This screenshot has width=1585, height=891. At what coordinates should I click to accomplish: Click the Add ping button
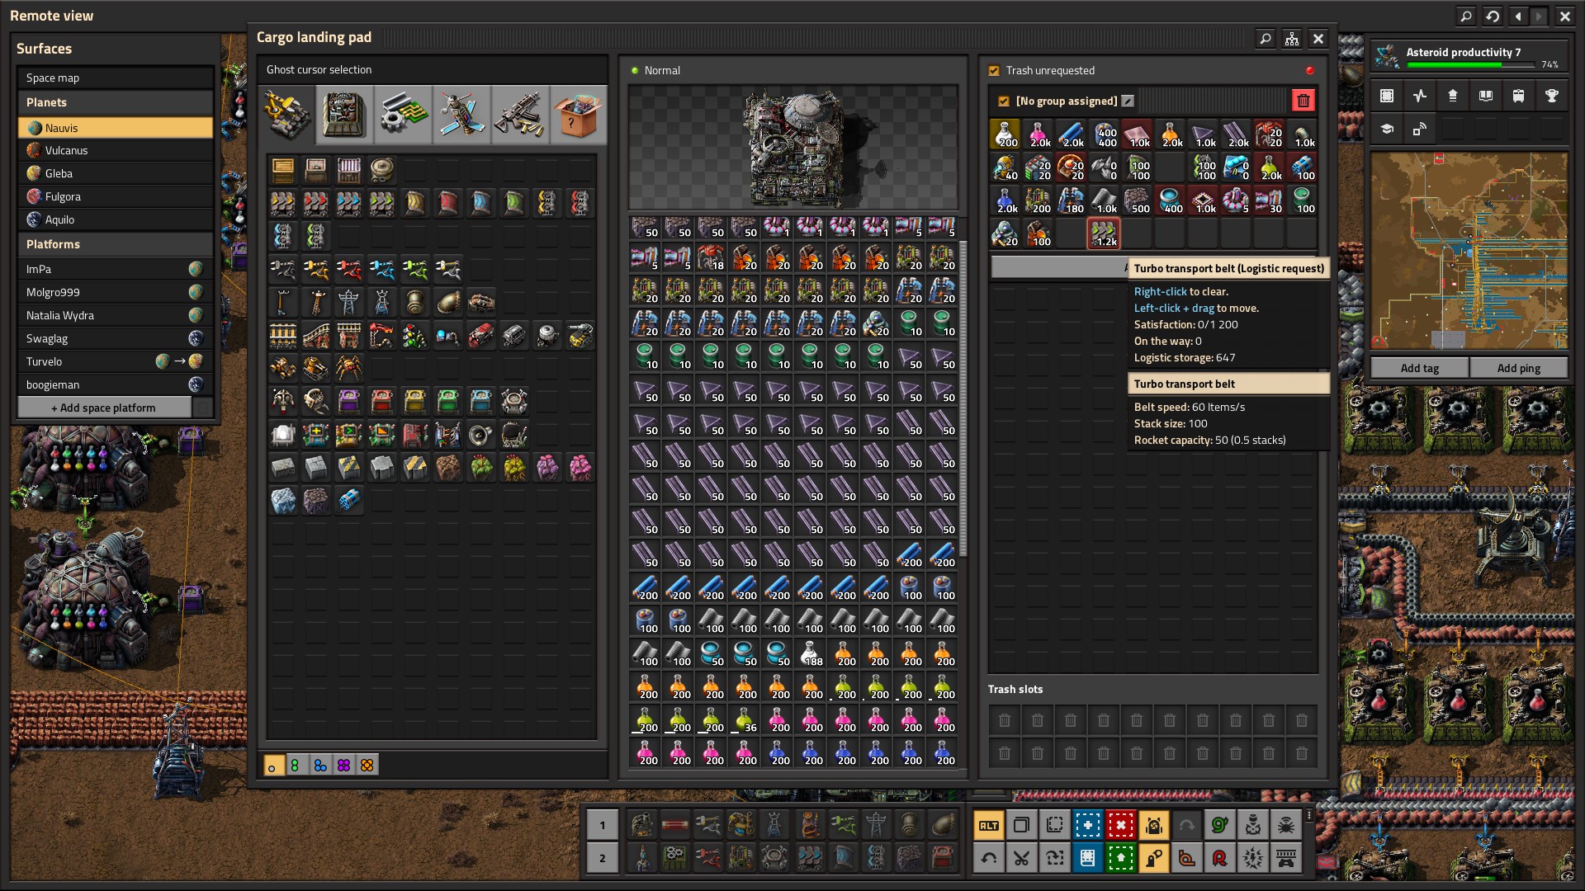click(1519, 368)
